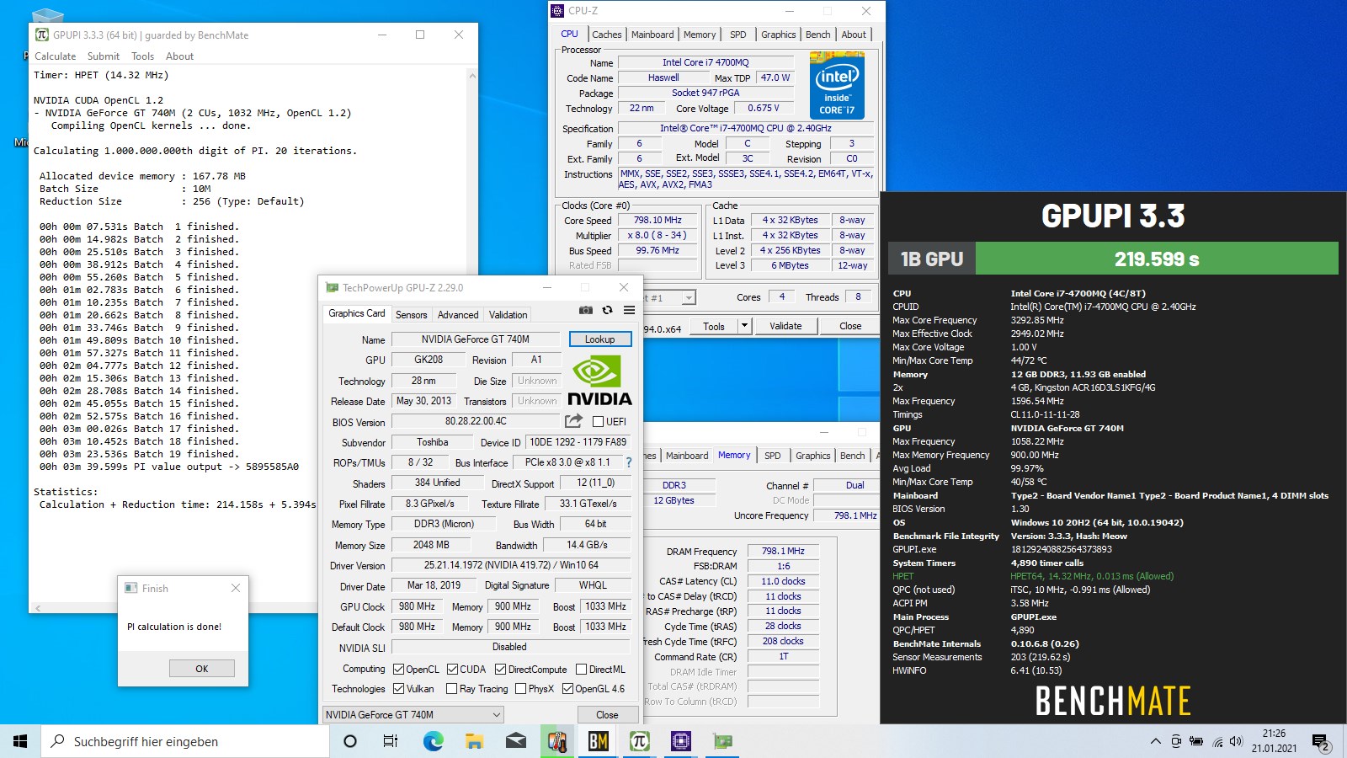Open the About menu in GPUPI

pos(179,56)
